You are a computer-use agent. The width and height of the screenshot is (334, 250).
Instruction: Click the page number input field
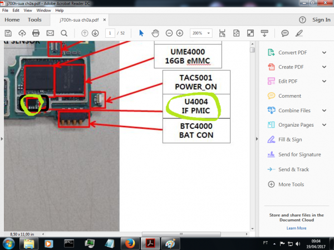(x=110, y=33)
